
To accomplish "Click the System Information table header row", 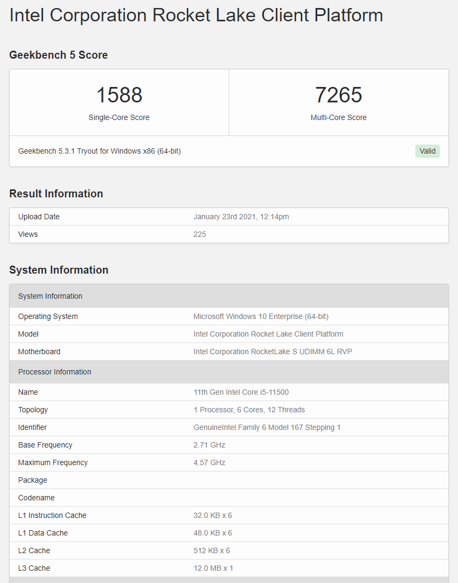I will [x=229, y=296].
